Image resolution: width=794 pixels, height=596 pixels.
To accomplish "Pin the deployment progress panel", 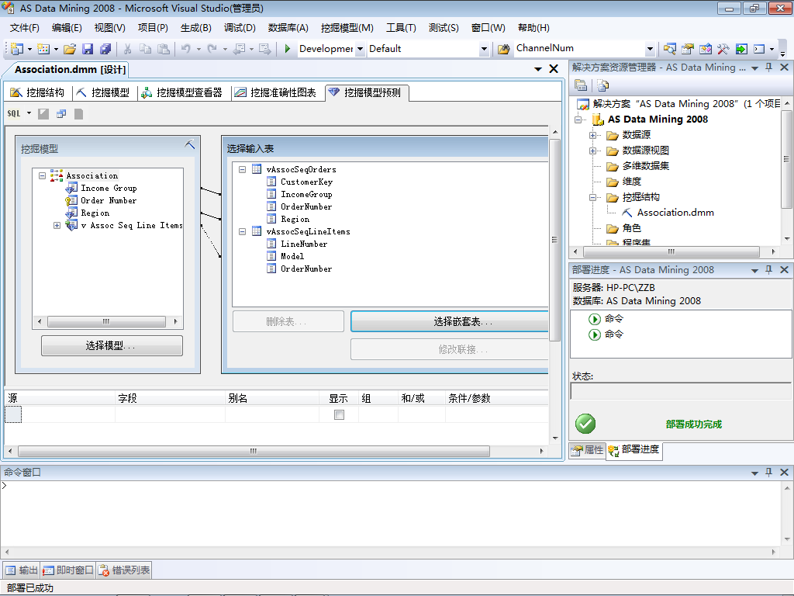I will tap(768, 269).
